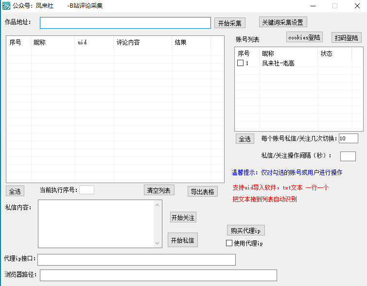Click the message box scrollbar down arrow

pyautogui.click(x=157, y=243)
